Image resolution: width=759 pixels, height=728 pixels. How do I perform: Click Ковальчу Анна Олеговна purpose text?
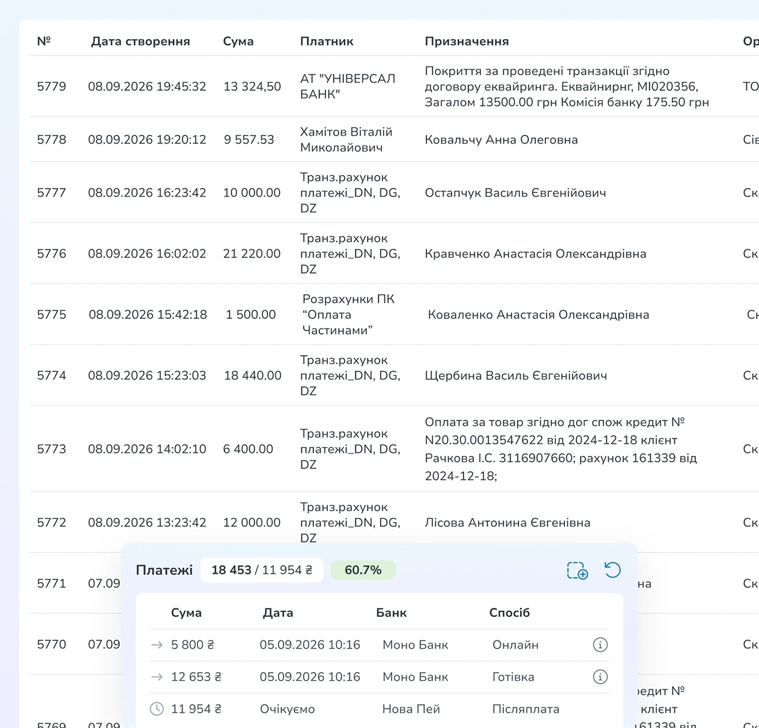click(x=501, y=140)
